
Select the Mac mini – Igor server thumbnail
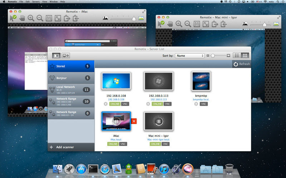click(158, 121)
